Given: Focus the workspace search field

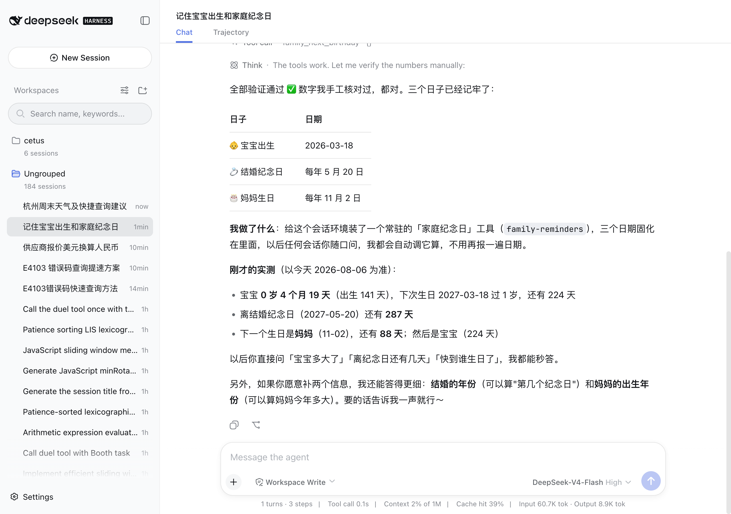Looking at the screenshot, I should tap(80, 114).
